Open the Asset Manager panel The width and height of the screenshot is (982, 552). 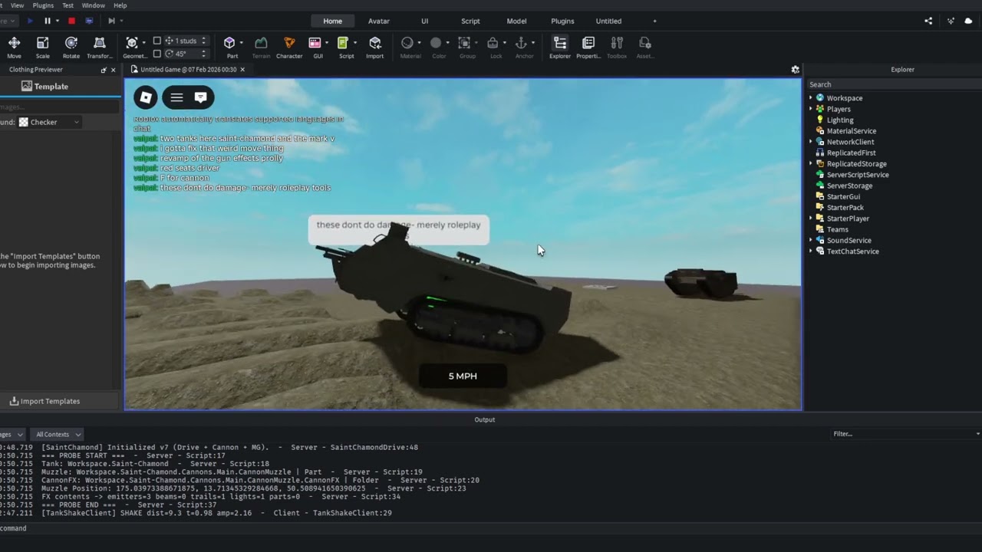[x=645, y=47]
